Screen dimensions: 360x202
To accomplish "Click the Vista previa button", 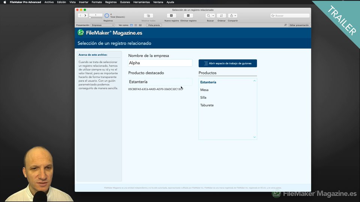I will pyautogui.click(x=154, y=25).
